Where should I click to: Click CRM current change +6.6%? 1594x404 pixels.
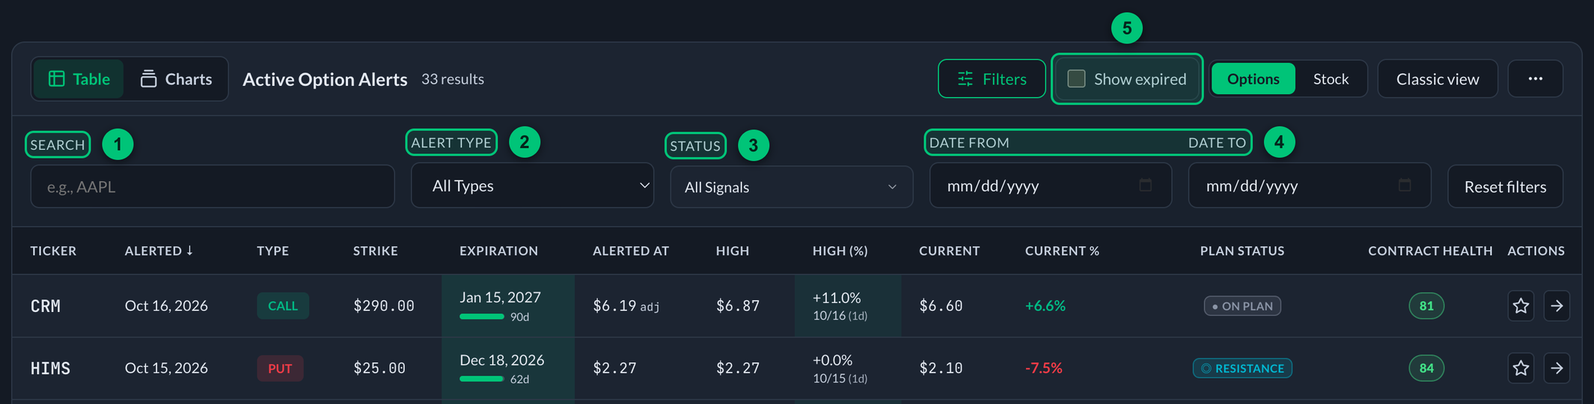pos(1045,306)
